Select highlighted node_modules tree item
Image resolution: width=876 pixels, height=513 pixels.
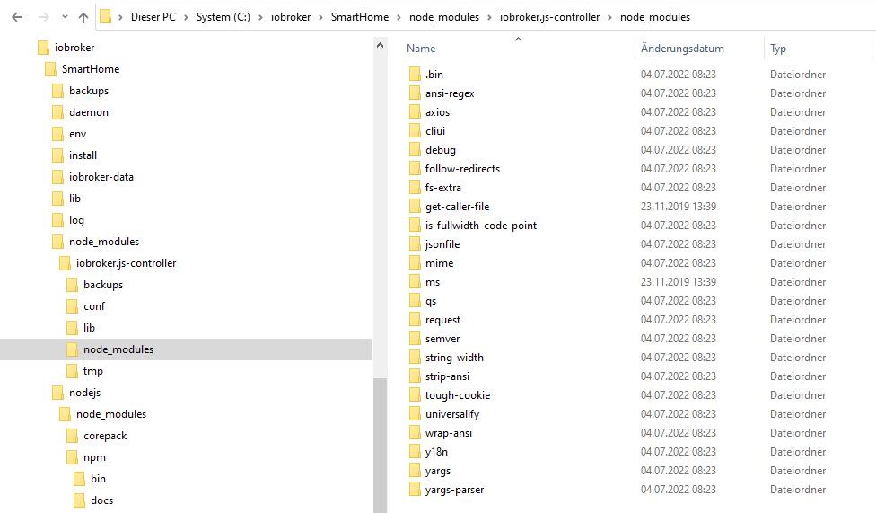(x=186, y=349)
